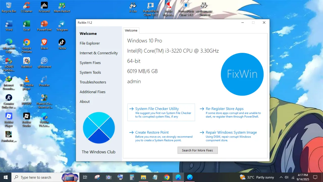Click the 64-bit text
323x182 pixels.
tap(134, 61)
